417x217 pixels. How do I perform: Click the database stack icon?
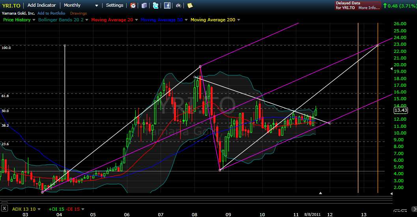pyautogui.click(x=144, y=5)
